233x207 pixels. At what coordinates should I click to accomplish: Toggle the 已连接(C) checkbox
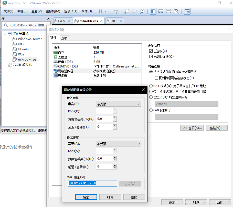[x=151, y=51]
